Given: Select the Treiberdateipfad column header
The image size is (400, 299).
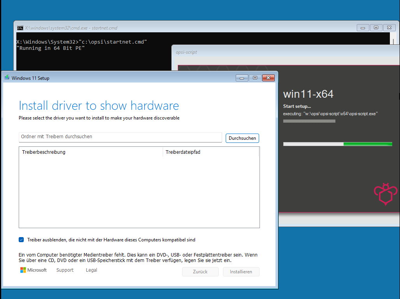Looking at the screenshot, I should point(211,152).
